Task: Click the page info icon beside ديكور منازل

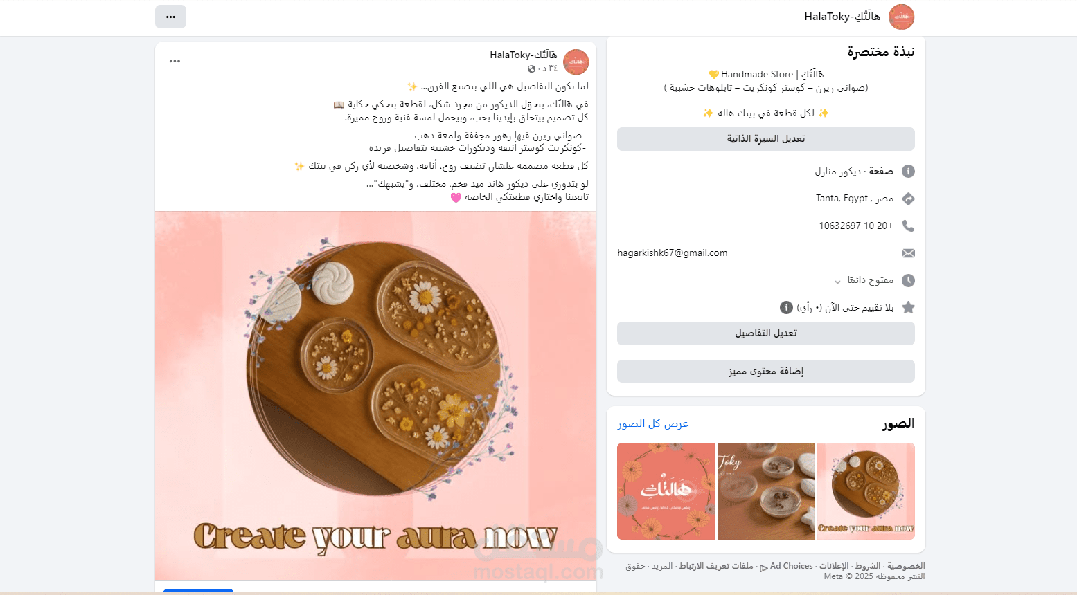Action: [x=908, y=171]
